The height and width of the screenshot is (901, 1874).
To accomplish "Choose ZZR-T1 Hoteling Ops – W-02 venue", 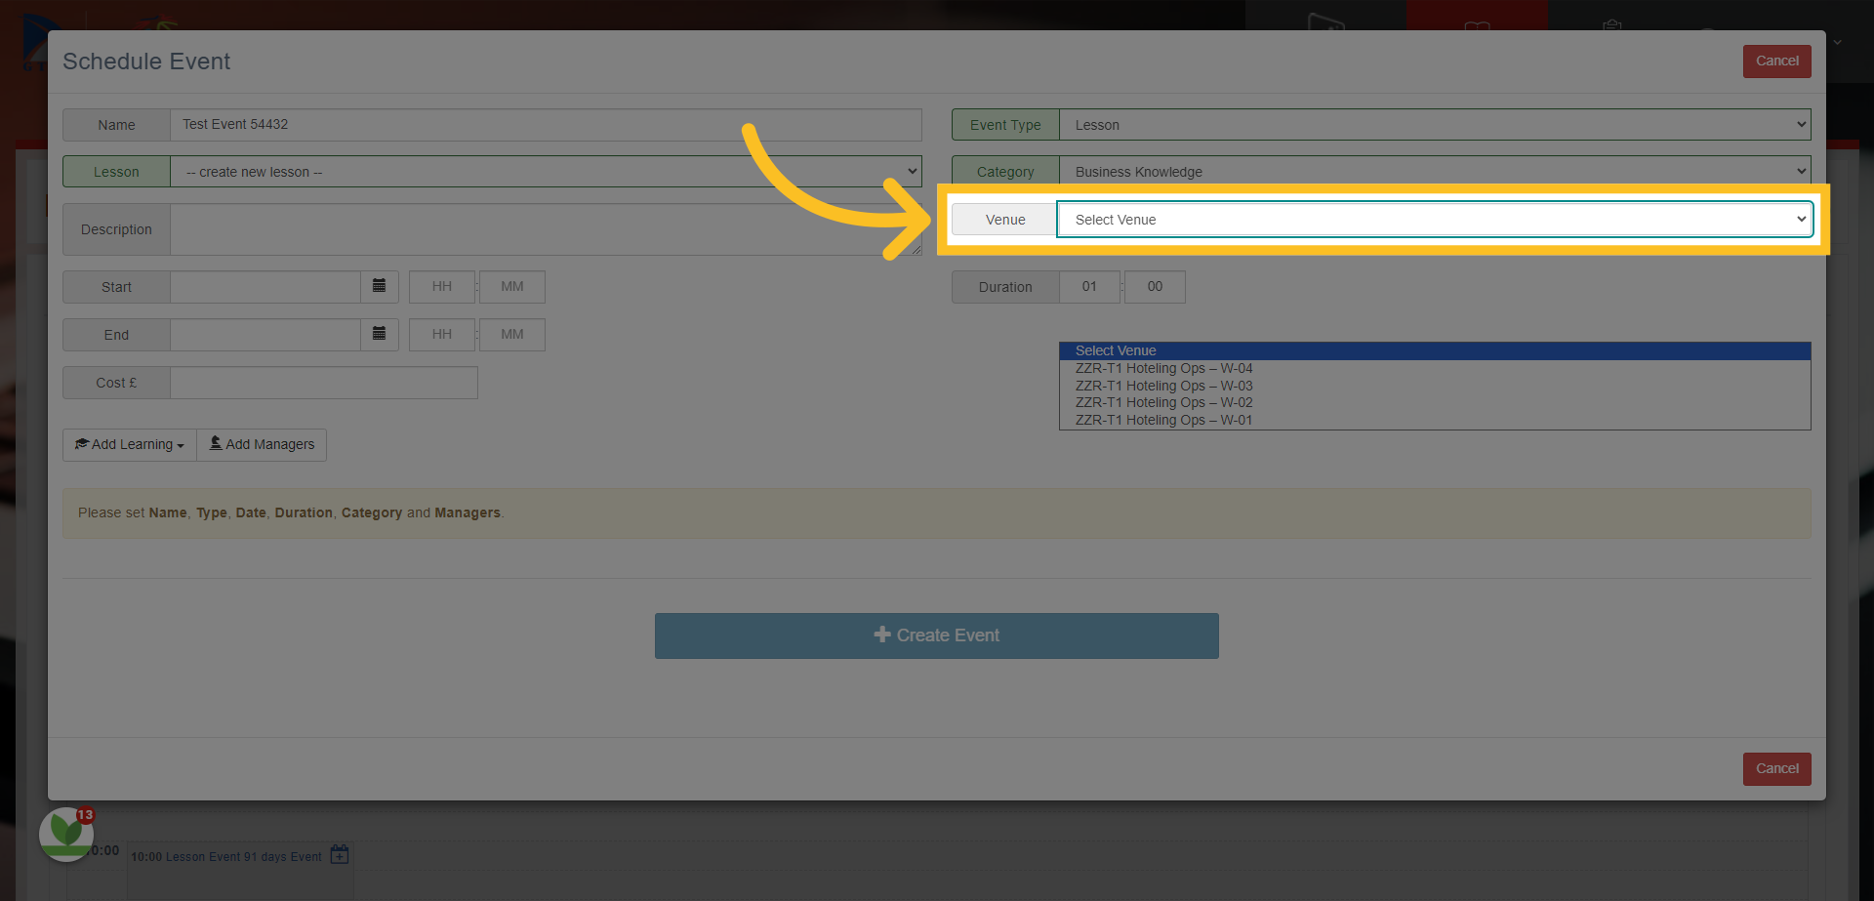I will coord(1435,403).
